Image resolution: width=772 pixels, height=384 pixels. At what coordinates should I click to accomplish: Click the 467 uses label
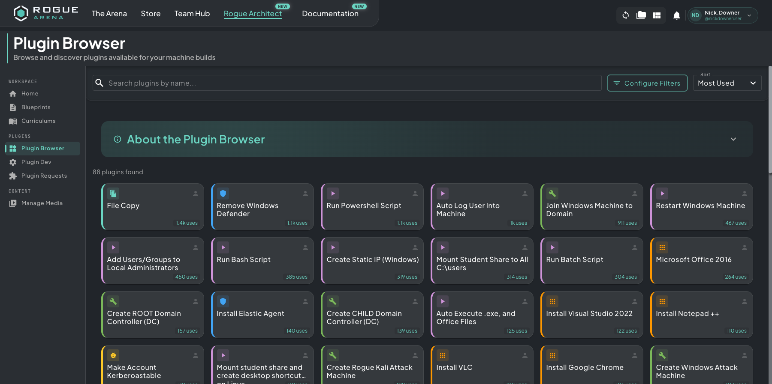(736, 223)
